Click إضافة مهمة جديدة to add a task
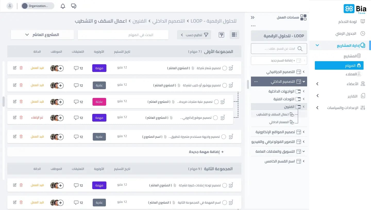This screenshot has width=371, height=210. 206,152
